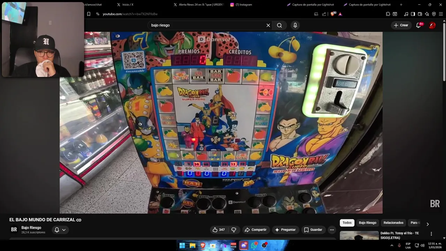Click the video player to pause

tap(221, 123)
